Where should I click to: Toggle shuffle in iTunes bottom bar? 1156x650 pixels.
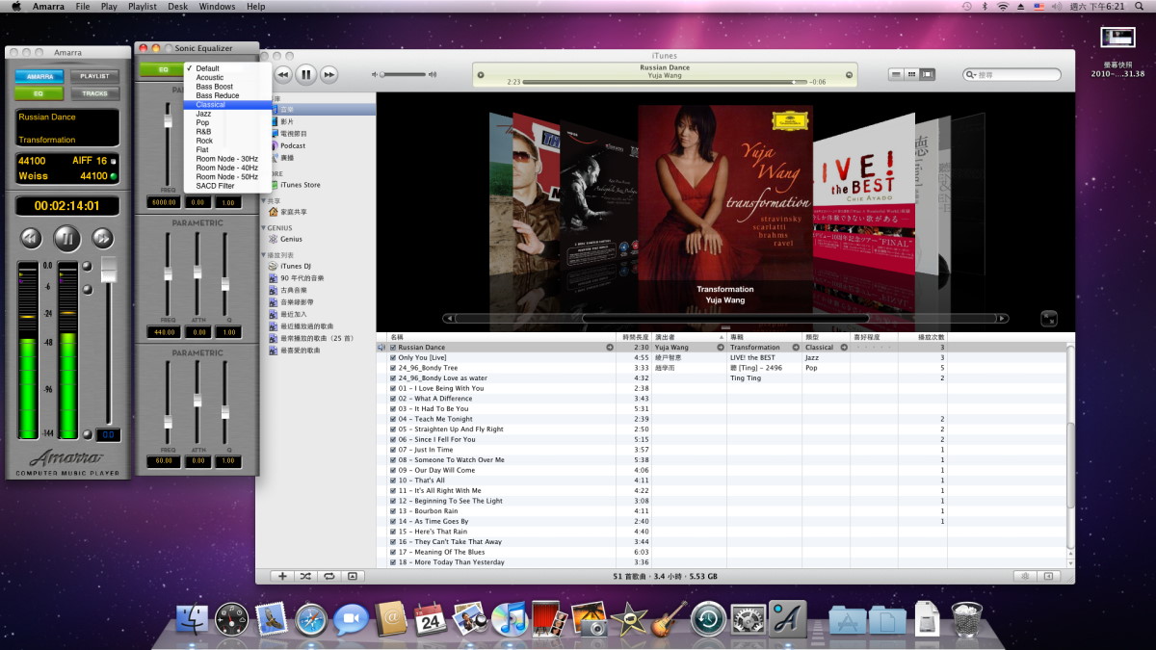click(x=305, y=576)
